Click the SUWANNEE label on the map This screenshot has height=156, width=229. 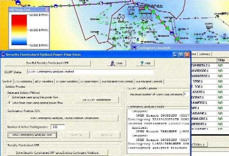tap(151, 6)
